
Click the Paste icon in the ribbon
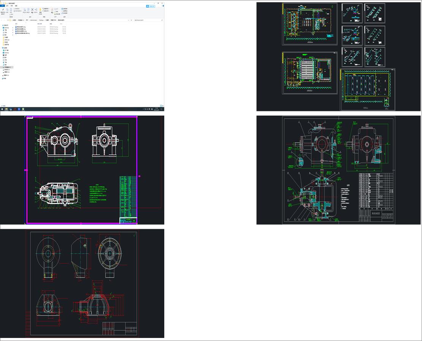click(x=11, y=10)
